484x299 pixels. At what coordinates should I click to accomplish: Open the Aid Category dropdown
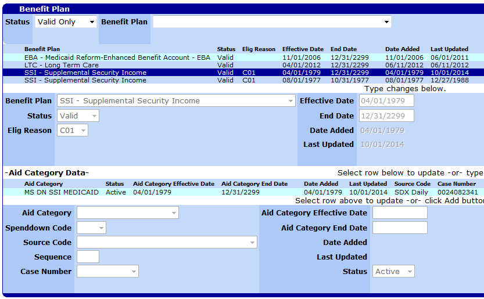tap(128, 213)
